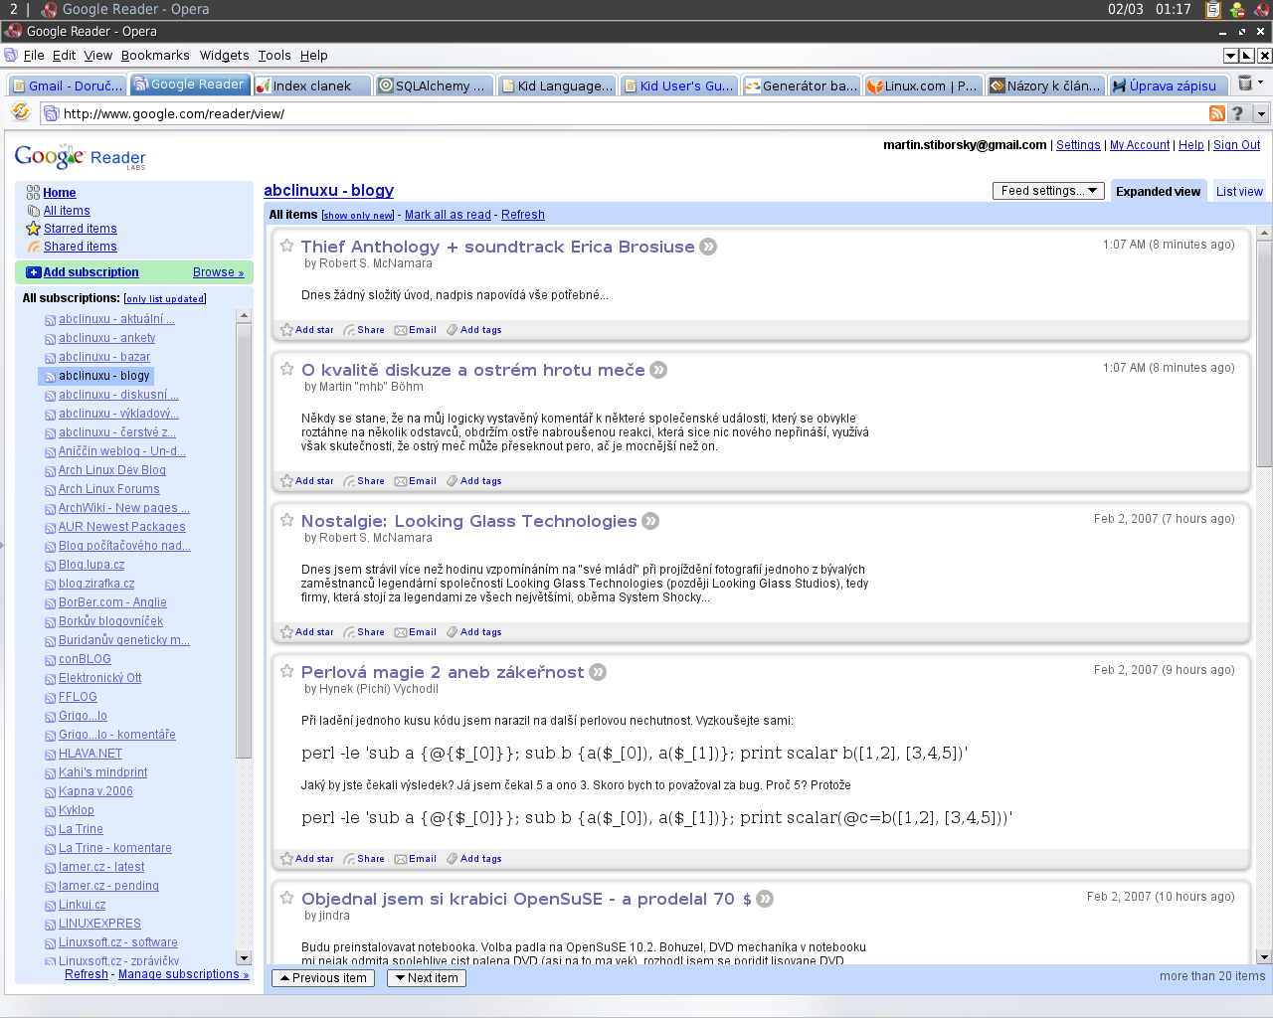This screenshot has width=1273, height=1018.
Task: Open the arrow icon beside the Thief Anthology title
Action: click(708, 247)
